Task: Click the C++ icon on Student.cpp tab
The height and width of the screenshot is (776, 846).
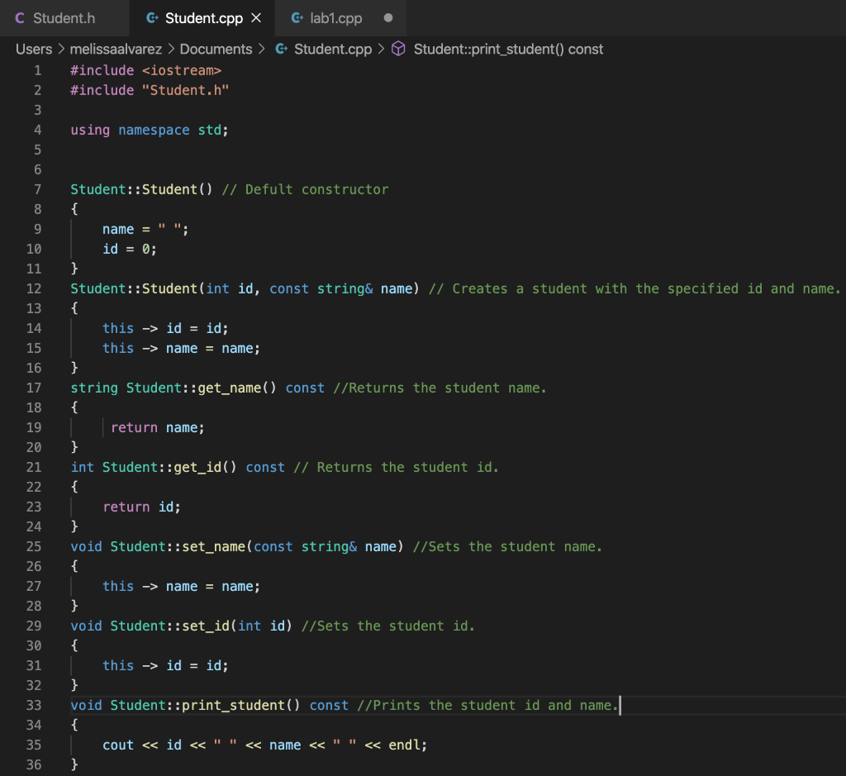Action: click(152, 18)
